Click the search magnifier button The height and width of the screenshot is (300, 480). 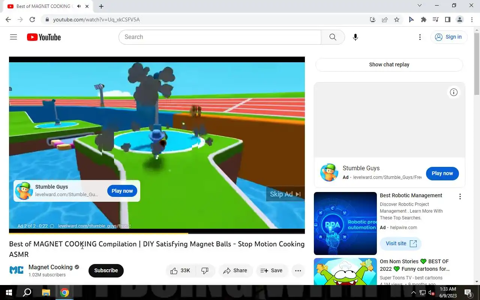pyautogui.click(x=333, y=37)
